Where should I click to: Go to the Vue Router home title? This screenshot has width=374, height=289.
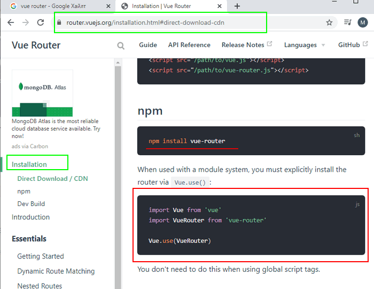coord(36,45)
